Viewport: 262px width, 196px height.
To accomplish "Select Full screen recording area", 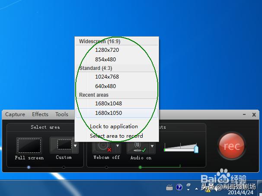I will click(x=29, y=146).
